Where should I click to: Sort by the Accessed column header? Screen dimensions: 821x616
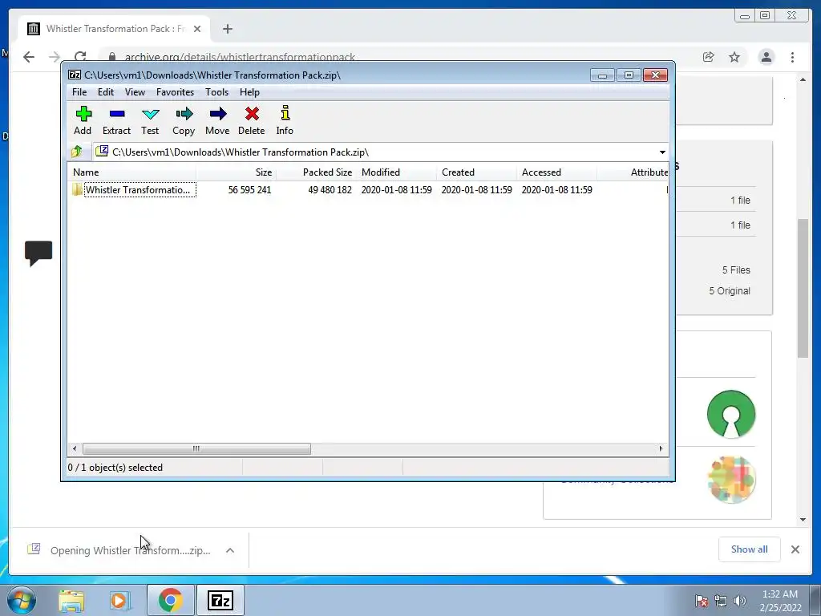[556, 172]
